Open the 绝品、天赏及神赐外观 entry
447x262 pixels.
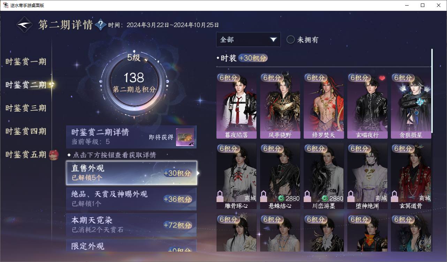click(131, 199)
